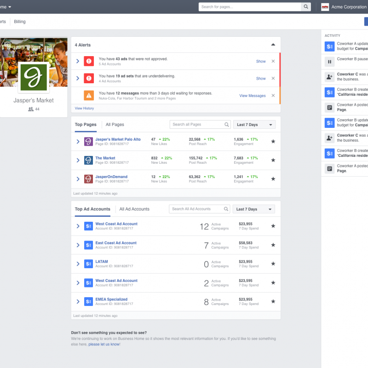Screen dimensions: 368x368
Task: Click the Jasper's Market profile logo
Action: (x=34, y=76)
